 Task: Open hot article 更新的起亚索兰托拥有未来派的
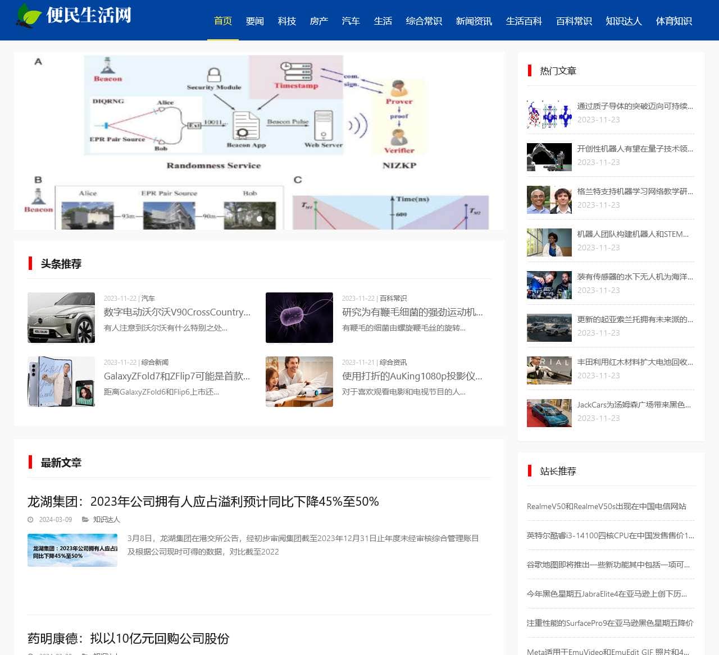tap(635, 319)
